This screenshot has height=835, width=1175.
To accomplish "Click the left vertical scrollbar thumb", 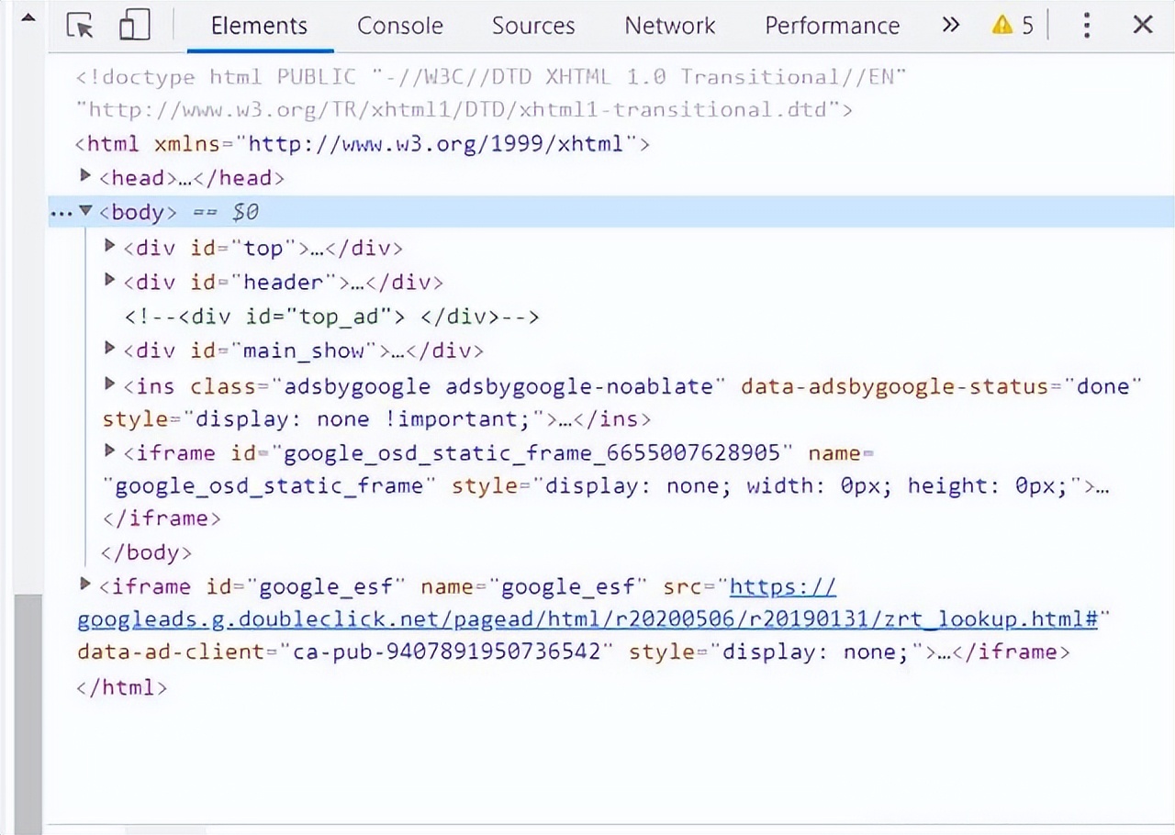I will click(28, 711).
